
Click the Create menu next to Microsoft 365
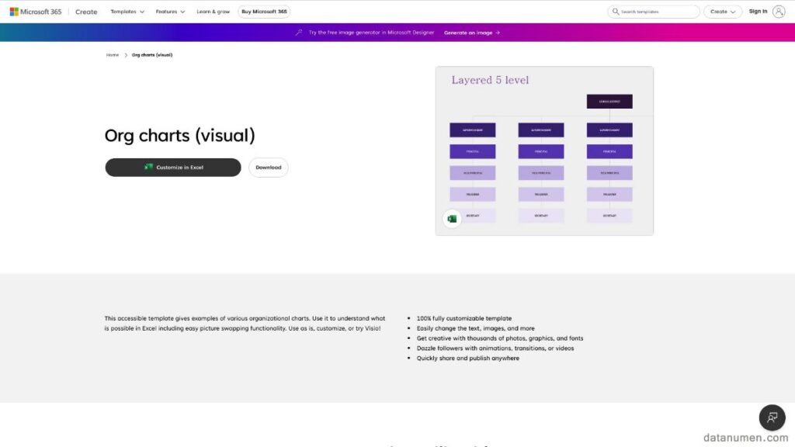pyautogui.click(x=85, y=11)
